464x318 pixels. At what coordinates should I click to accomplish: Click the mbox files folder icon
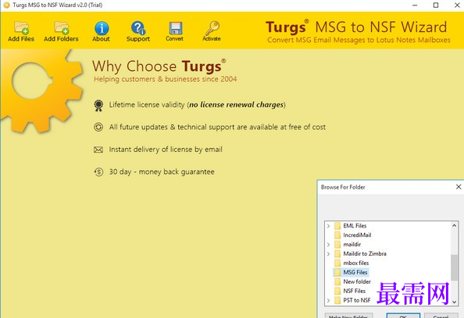(x=337, y=263)
